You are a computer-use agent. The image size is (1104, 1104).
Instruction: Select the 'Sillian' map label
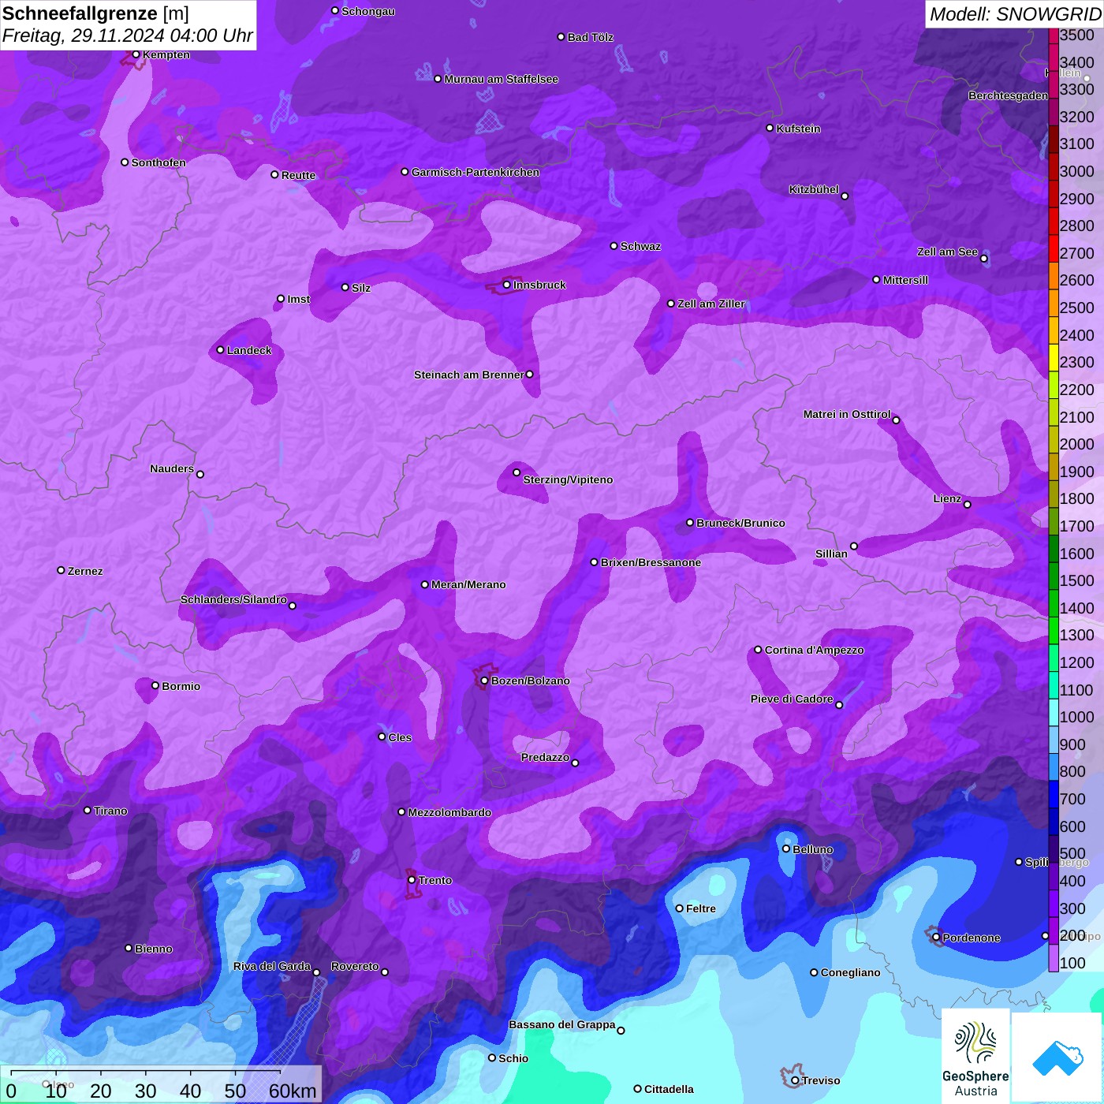pos(831,554)
